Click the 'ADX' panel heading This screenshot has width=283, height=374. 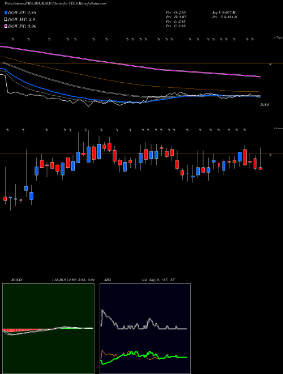(108, 280)
